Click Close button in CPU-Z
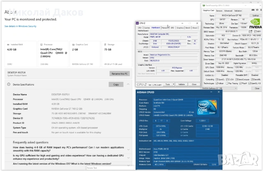 194,84
